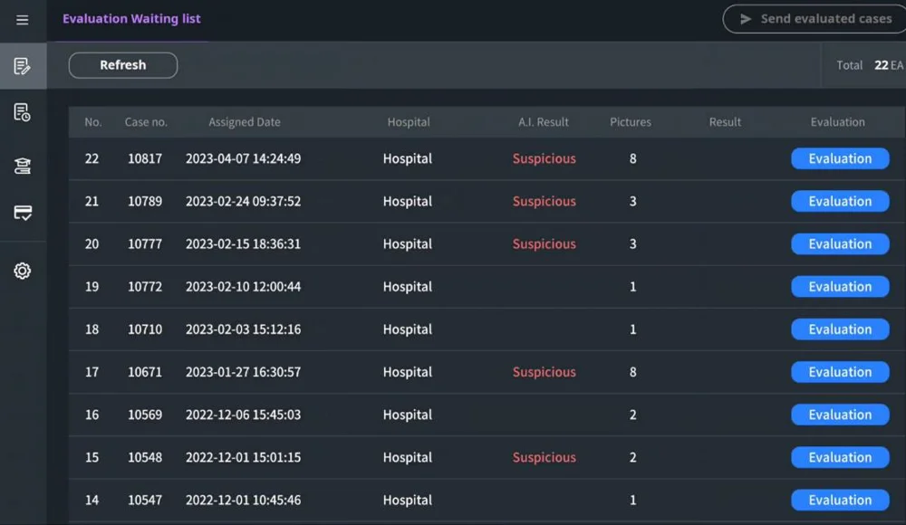Select the graduation cap education icon

click(23, 167)
